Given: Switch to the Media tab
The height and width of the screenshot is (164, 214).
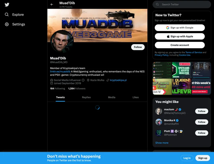Looking at the screenshot, I should pyautogui.click(x=112, y=97).
